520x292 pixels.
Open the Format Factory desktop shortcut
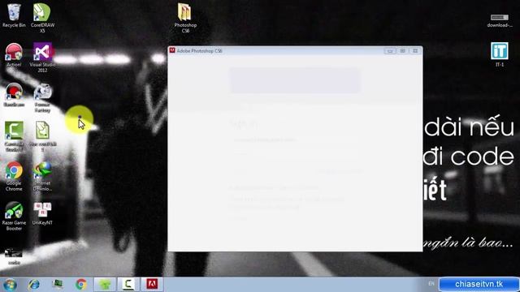[42, 97]
